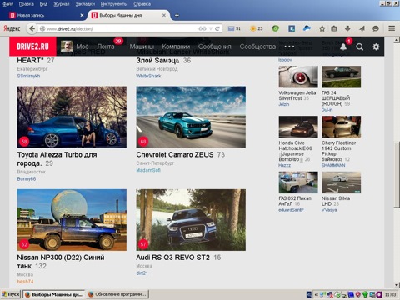Click the browser back arrow button
Screen dimensions: 400x300
pyautogui.click(x=32, y=28)
